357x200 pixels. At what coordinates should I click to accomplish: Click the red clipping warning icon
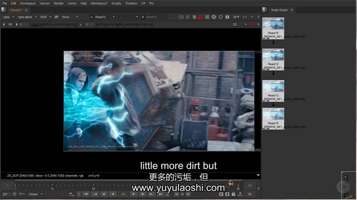tap(200, 17)
